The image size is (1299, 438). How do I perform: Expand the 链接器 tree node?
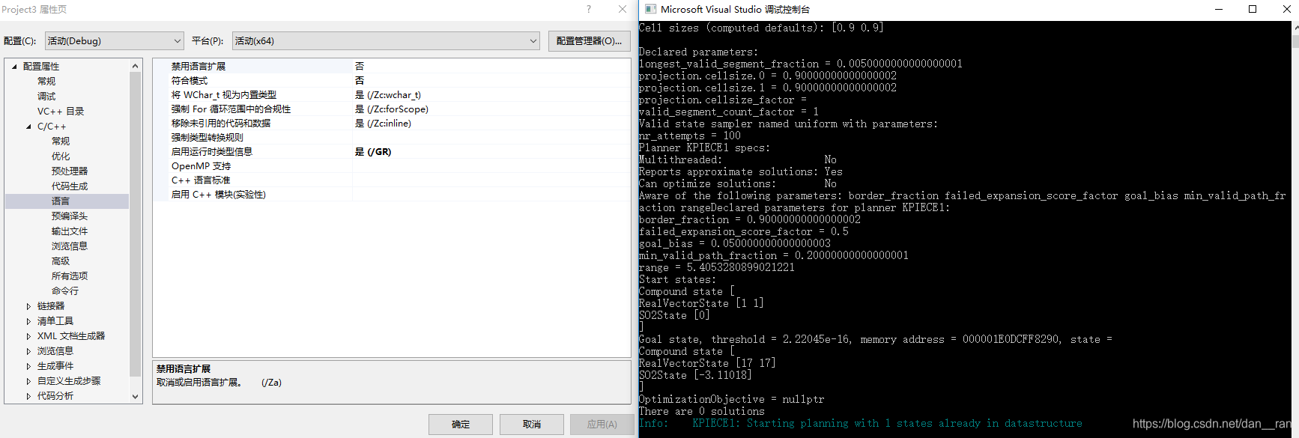click(28, 306)
